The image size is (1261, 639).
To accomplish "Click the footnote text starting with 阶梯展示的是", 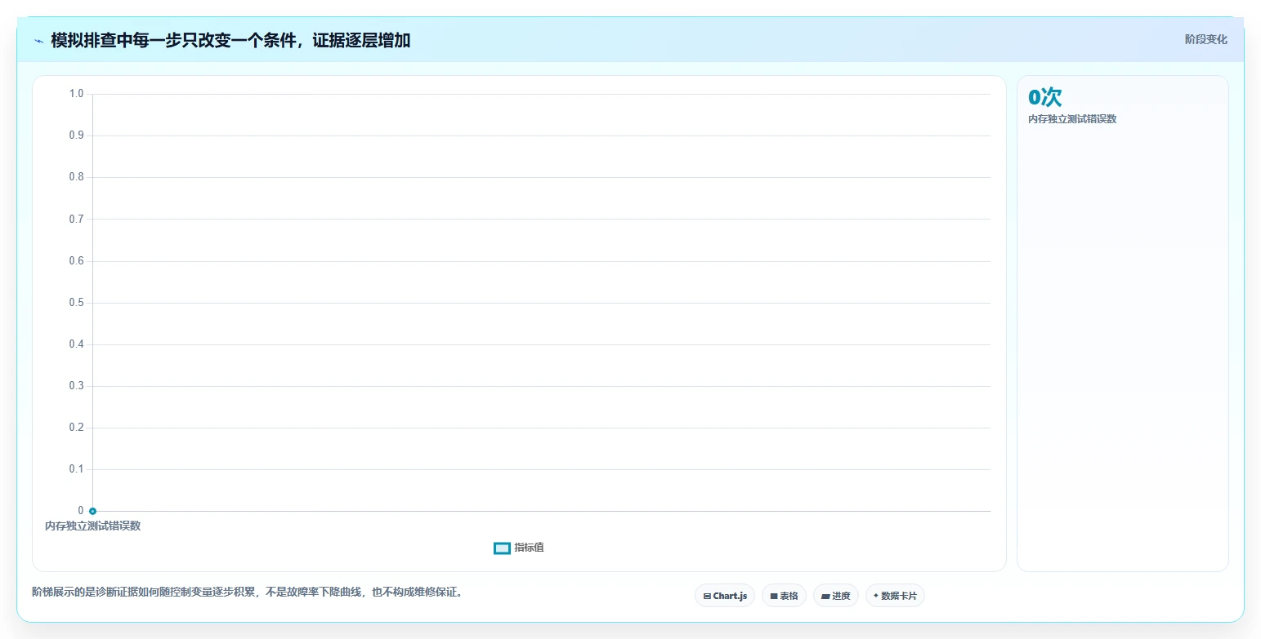I will 248,592.
